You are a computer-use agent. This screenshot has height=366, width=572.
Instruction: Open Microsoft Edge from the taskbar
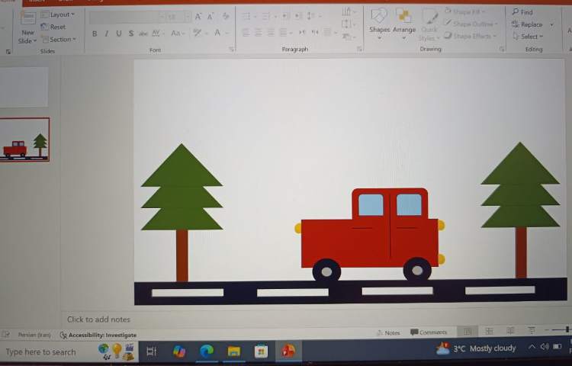click(x=206, y=351)
